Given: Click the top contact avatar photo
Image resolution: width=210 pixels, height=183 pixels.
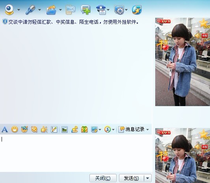Looking at the screenshot, I should point(182,62).
